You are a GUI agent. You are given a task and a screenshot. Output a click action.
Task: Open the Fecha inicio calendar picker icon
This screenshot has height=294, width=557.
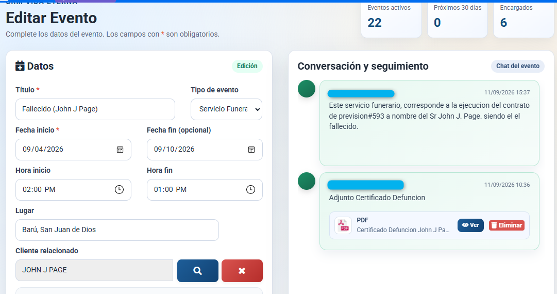coord(120,150)
